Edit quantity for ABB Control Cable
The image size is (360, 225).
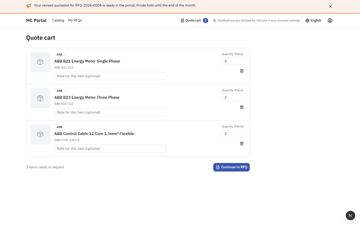point(234,133)
